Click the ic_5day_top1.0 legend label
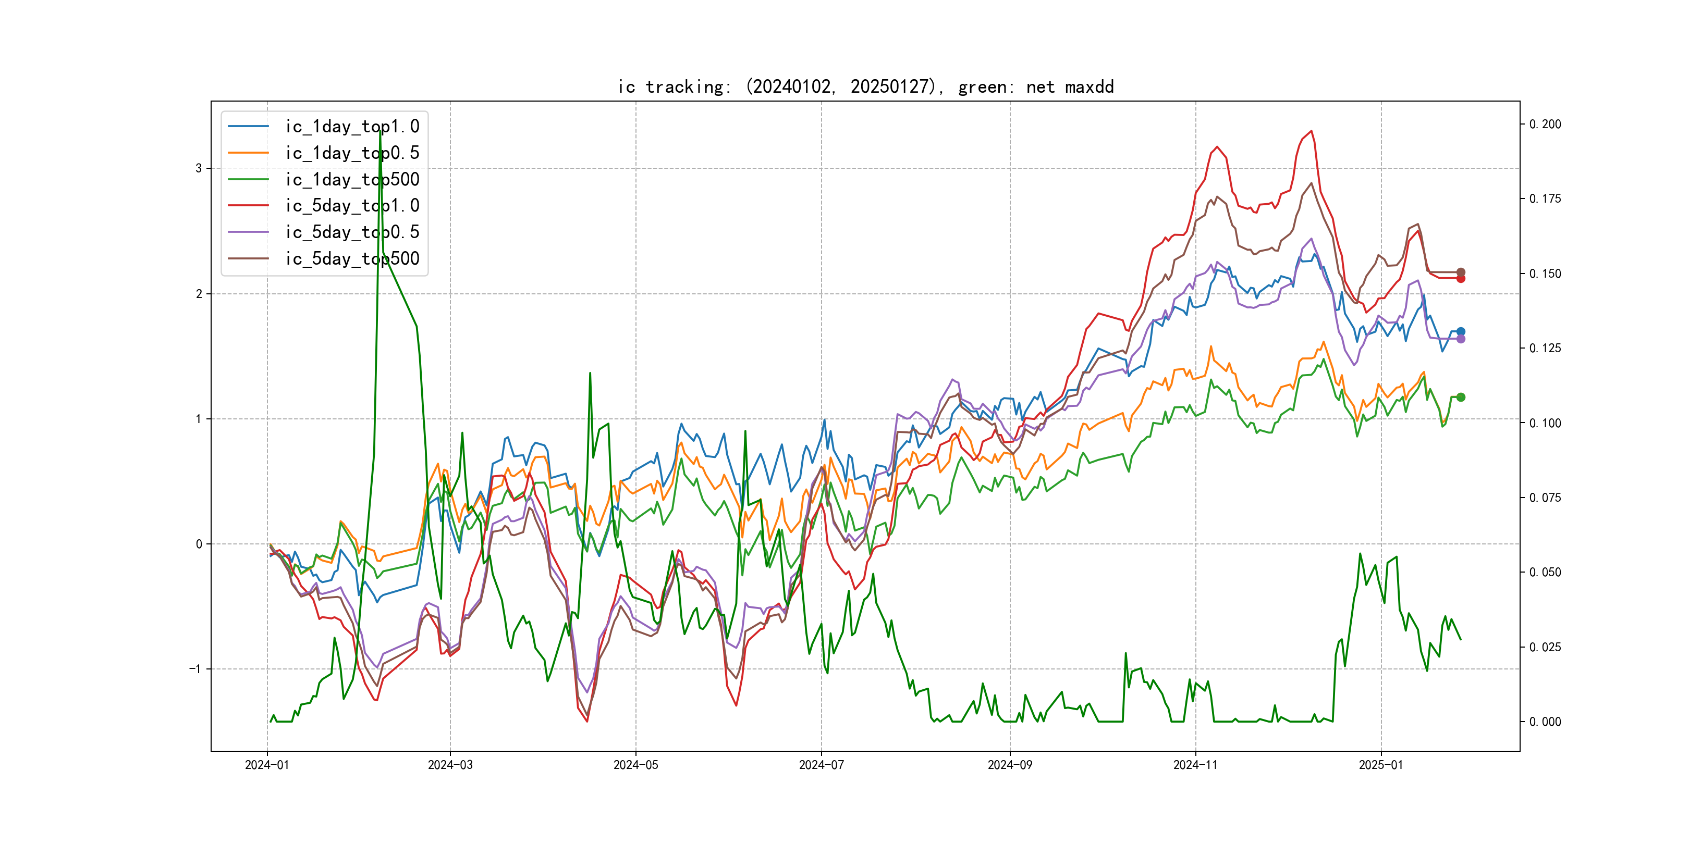This screenshot has height=844, width=1689. pyautogui.click(x=352, y=205)
